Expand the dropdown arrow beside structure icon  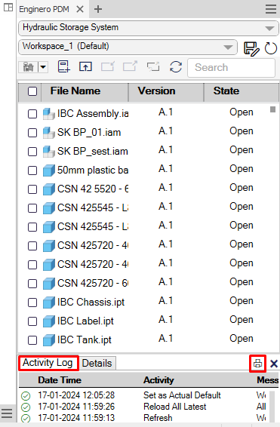point(43,66)
